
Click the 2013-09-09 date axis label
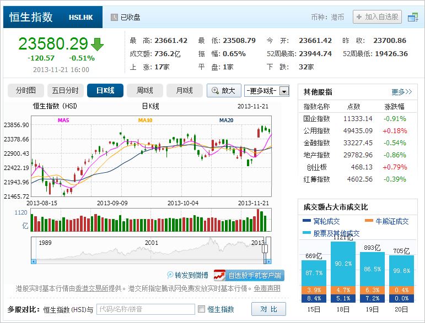(x=112, y=203)
